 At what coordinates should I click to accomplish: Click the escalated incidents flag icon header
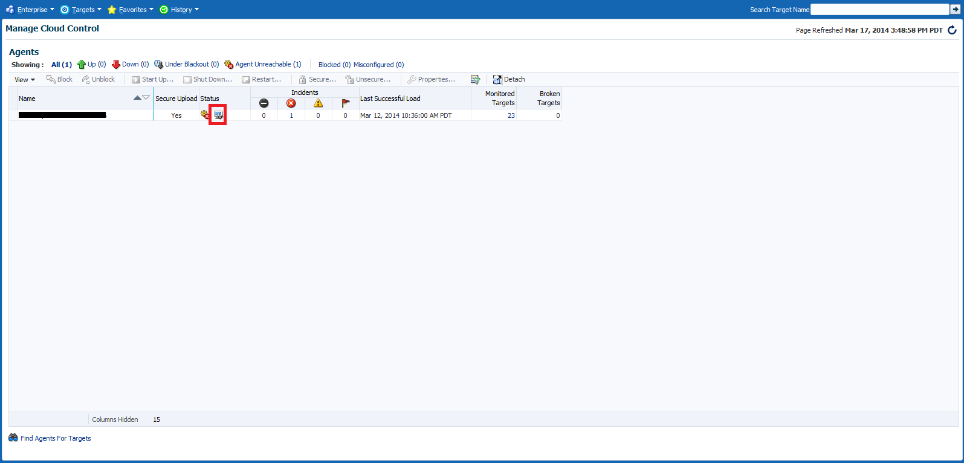346,103
